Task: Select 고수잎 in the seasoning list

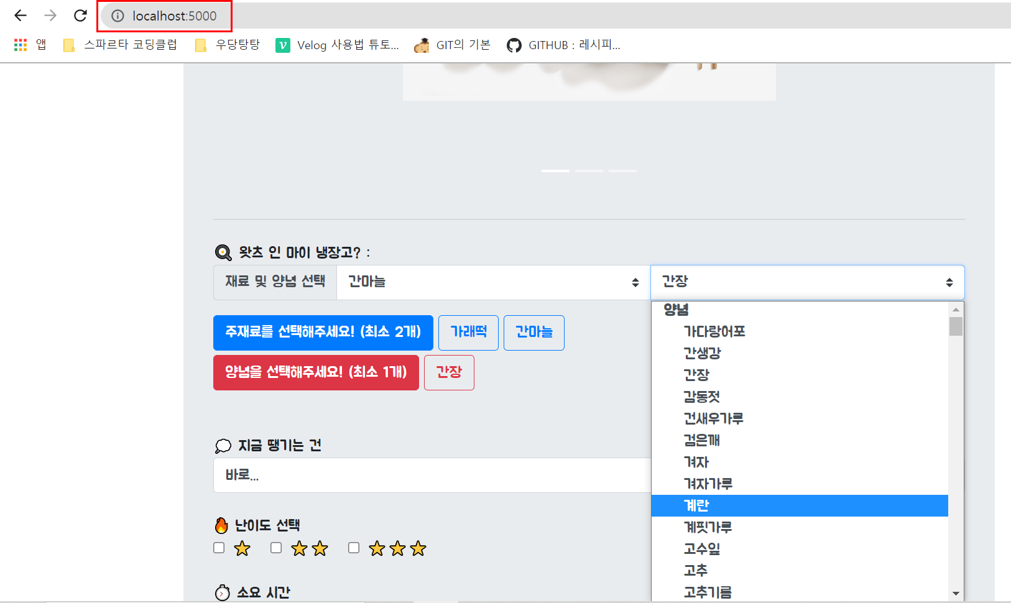Action: coord(800,549)
